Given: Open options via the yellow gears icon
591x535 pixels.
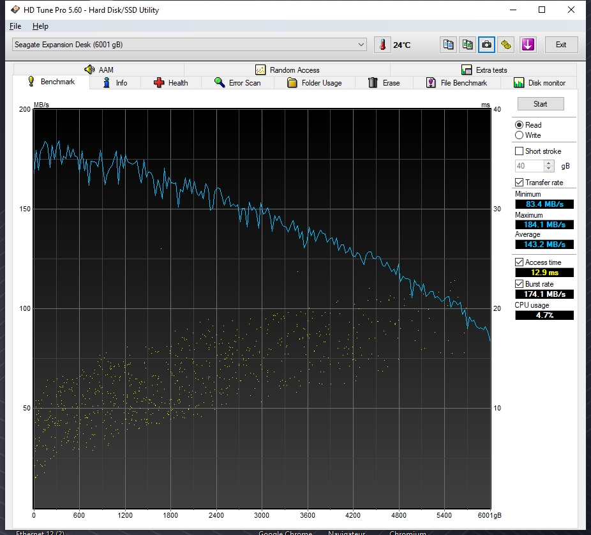Looking at the screenshot, I should pos(506,45).
